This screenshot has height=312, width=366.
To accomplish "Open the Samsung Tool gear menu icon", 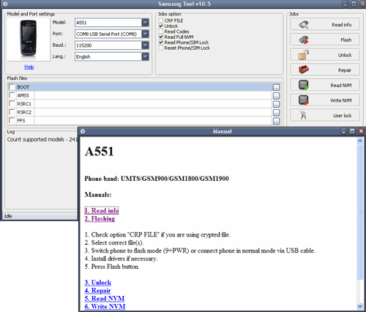I will (5, 4).
